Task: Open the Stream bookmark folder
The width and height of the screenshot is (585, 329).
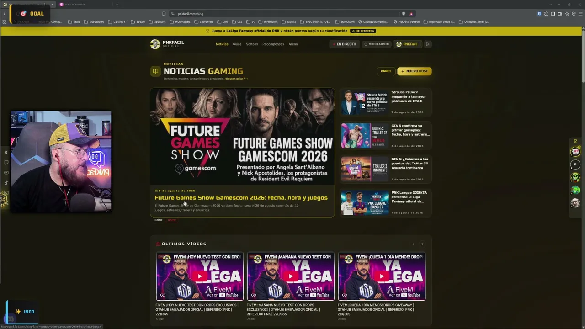Action: coord(138,22)
